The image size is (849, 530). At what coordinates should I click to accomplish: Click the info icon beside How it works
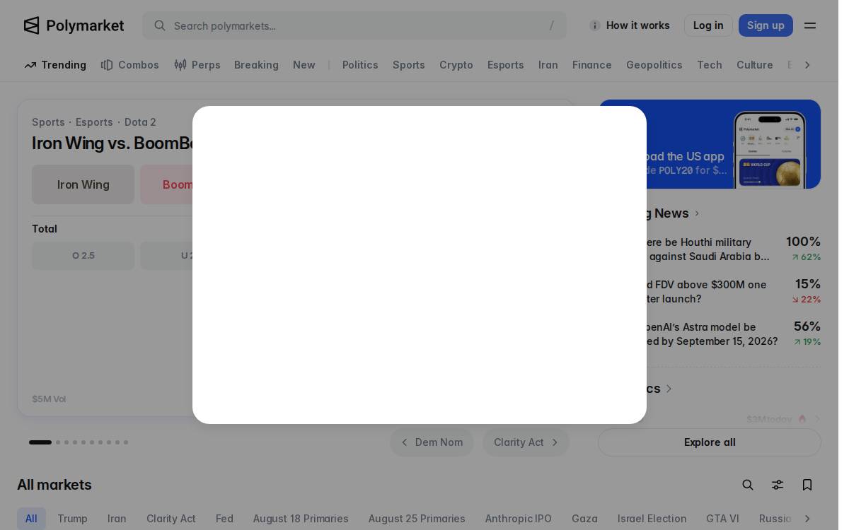click(x=595, y=25)
